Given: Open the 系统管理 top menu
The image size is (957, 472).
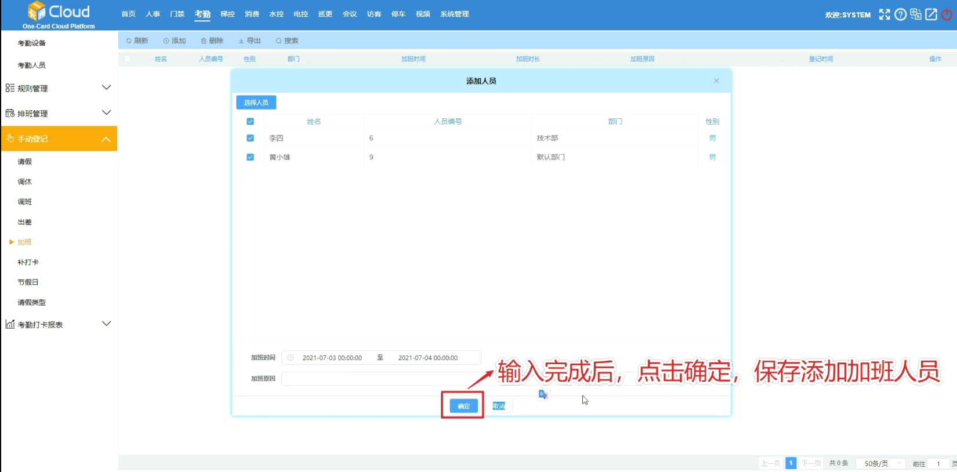Looking at the screenshot, I should 454,14.
